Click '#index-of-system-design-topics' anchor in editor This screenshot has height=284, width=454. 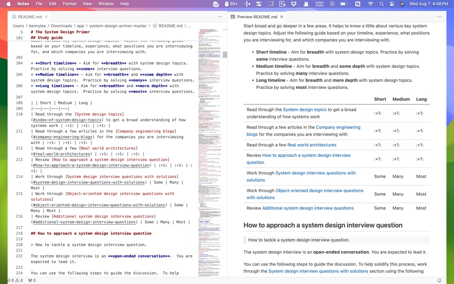click(x=66, y=120)
